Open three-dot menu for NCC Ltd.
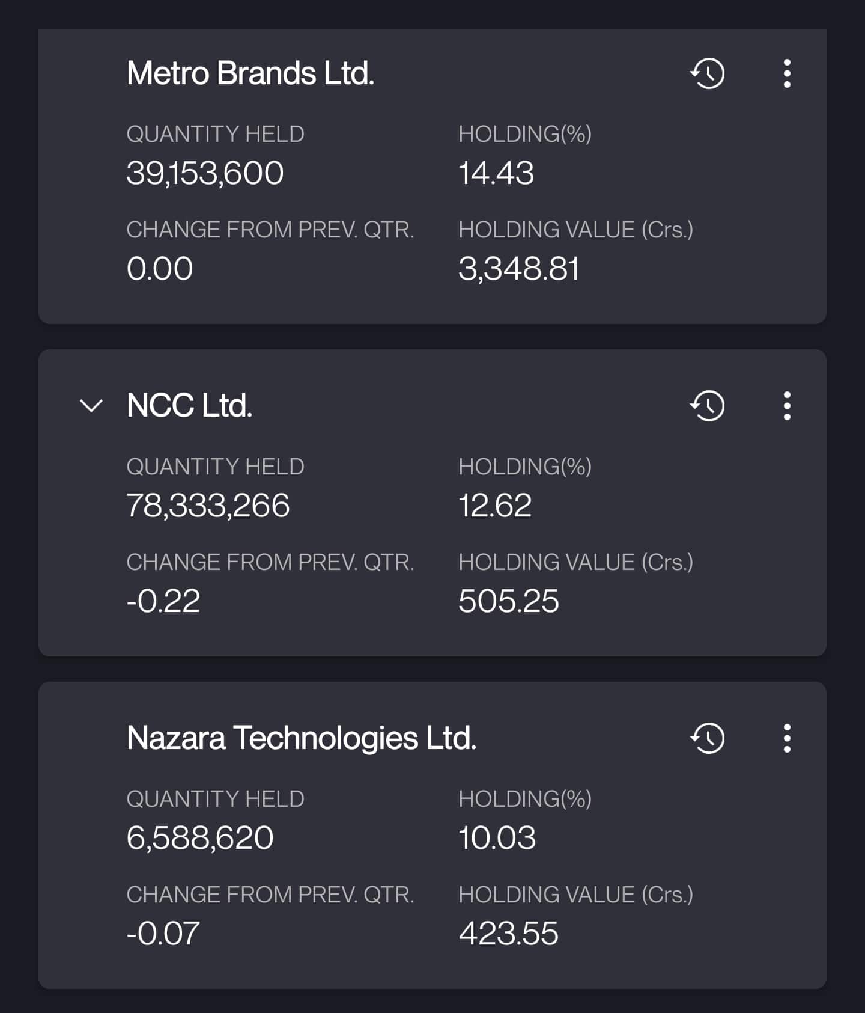This screenshot has width=865, height=1013. tap(786, 406)
